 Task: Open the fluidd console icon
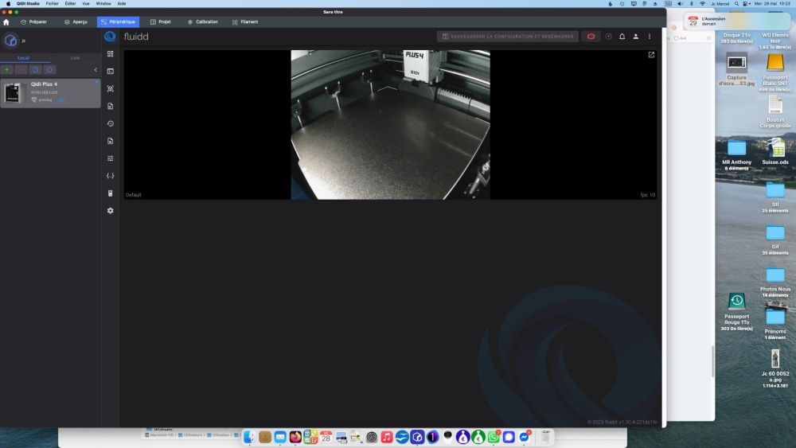[110, 72]
